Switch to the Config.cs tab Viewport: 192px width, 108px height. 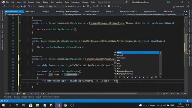[x=45, y=11]
